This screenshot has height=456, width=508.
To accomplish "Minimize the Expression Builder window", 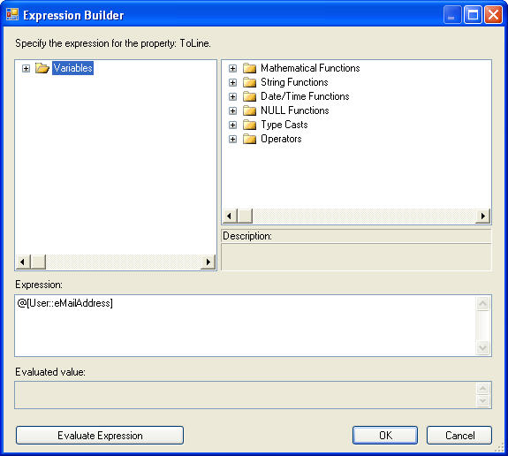I will [452, 15].
